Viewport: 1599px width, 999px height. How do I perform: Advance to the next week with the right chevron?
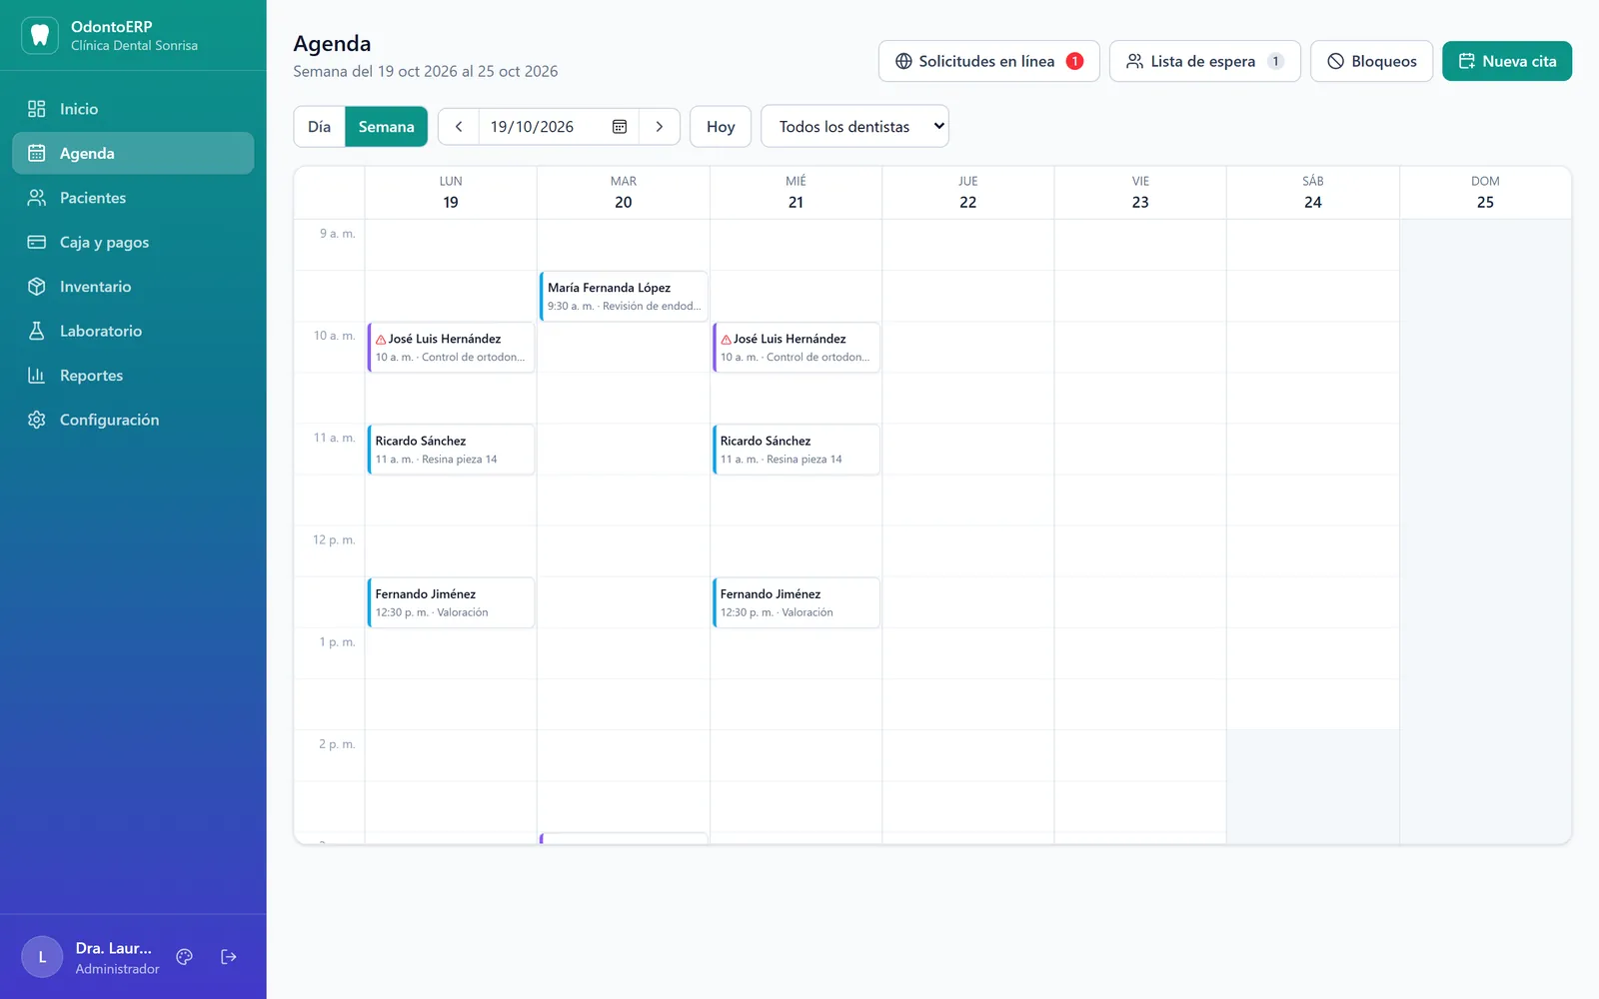[660, 127]
